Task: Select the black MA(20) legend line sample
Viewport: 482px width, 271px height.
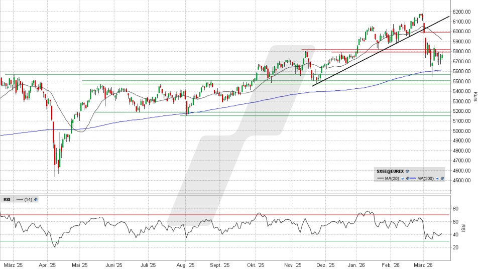Action: coord(381,179)
